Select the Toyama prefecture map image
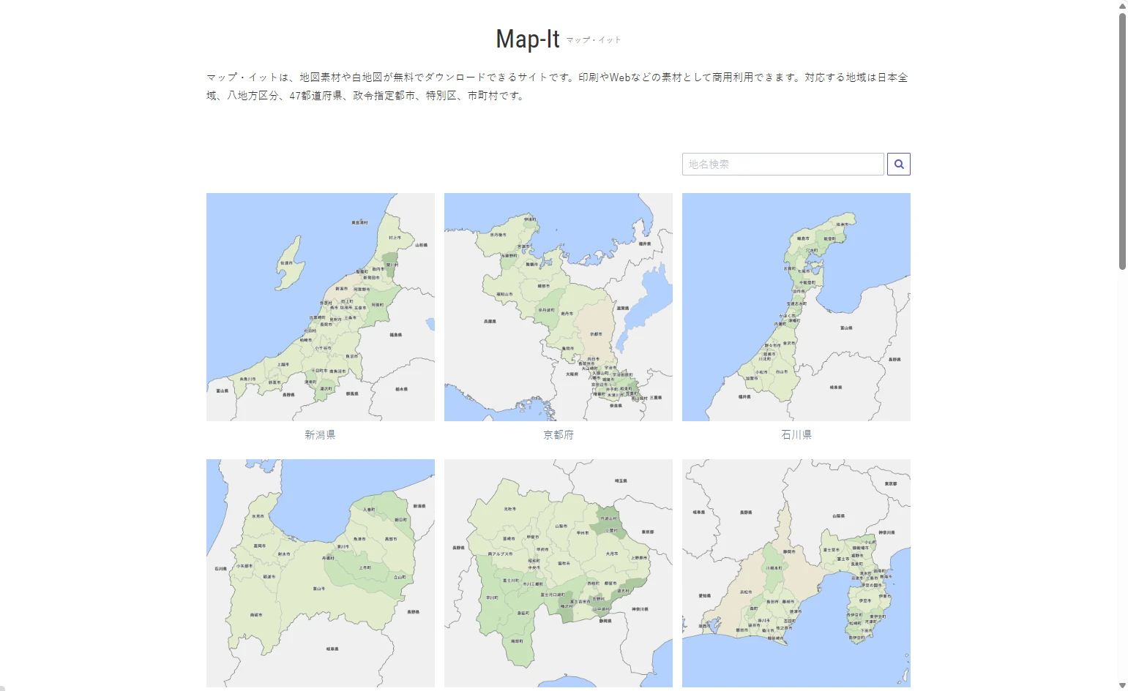 (x=320, y=573)
